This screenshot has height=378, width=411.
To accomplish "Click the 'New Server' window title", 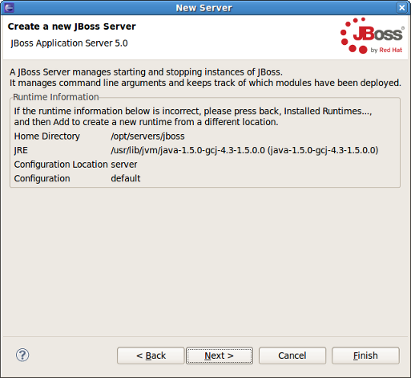I will 204,8.
